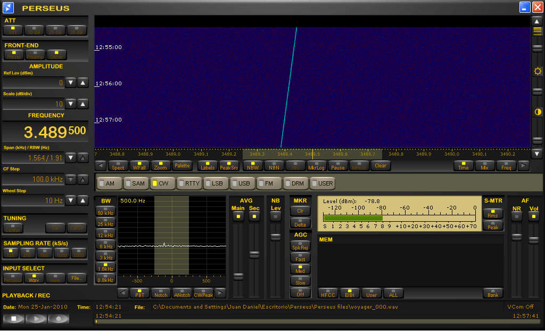This screenshot has height=331, width=545.
Task: Switch S-meter to Peak mode
Action: (493, 225)
